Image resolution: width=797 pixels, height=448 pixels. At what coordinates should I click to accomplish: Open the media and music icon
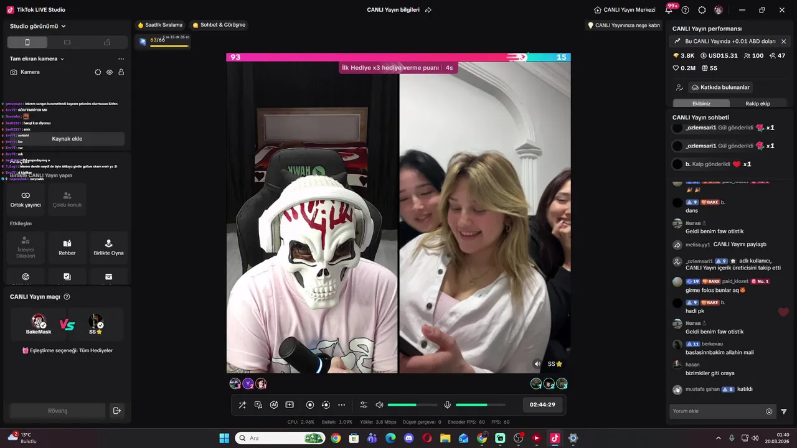(x=258, y=404)
